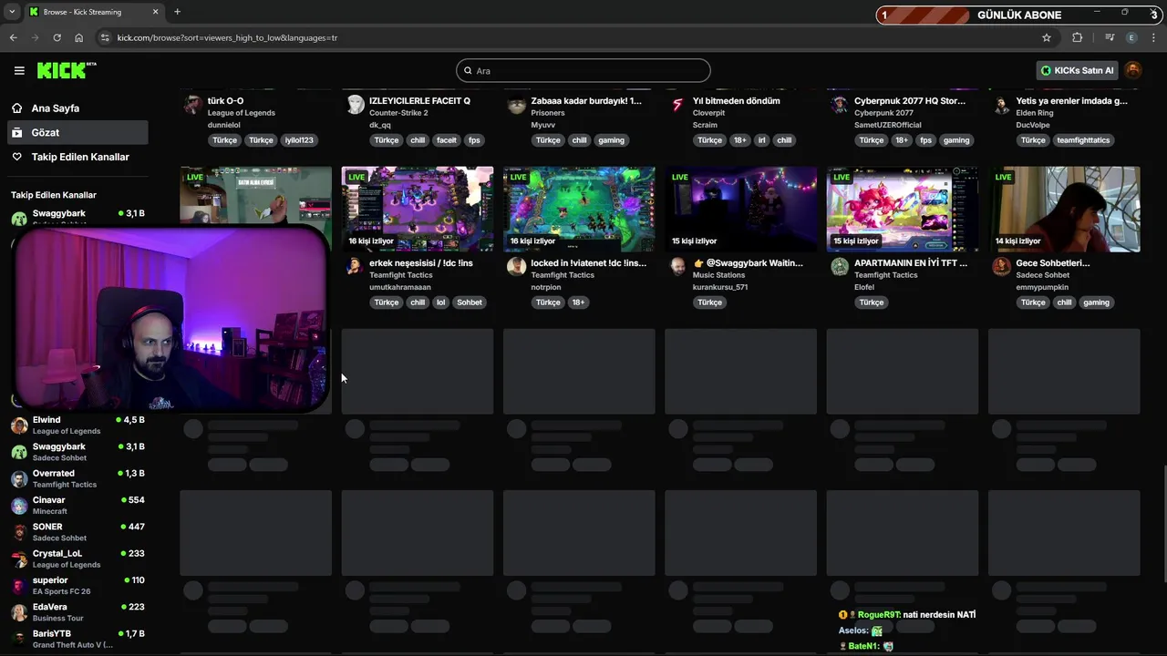Open the notrpion channel avatar

pos(516,266)
